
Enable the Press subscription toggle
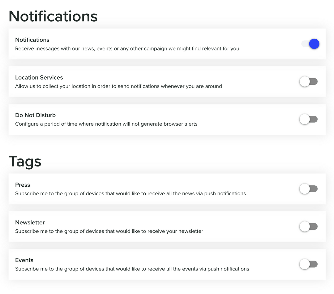click(x=308, y=189)
